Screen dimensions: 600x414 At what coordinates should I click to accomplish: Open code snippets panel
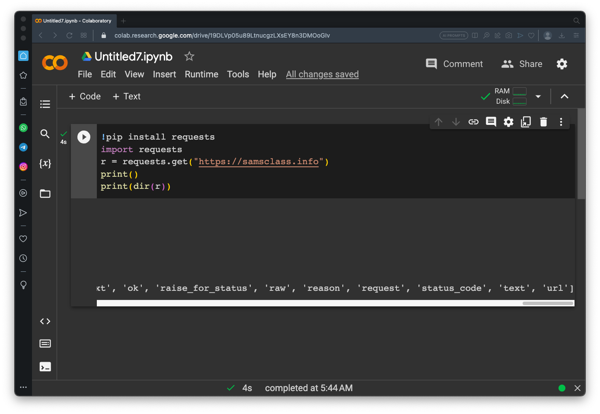click(x=45, y=321)
